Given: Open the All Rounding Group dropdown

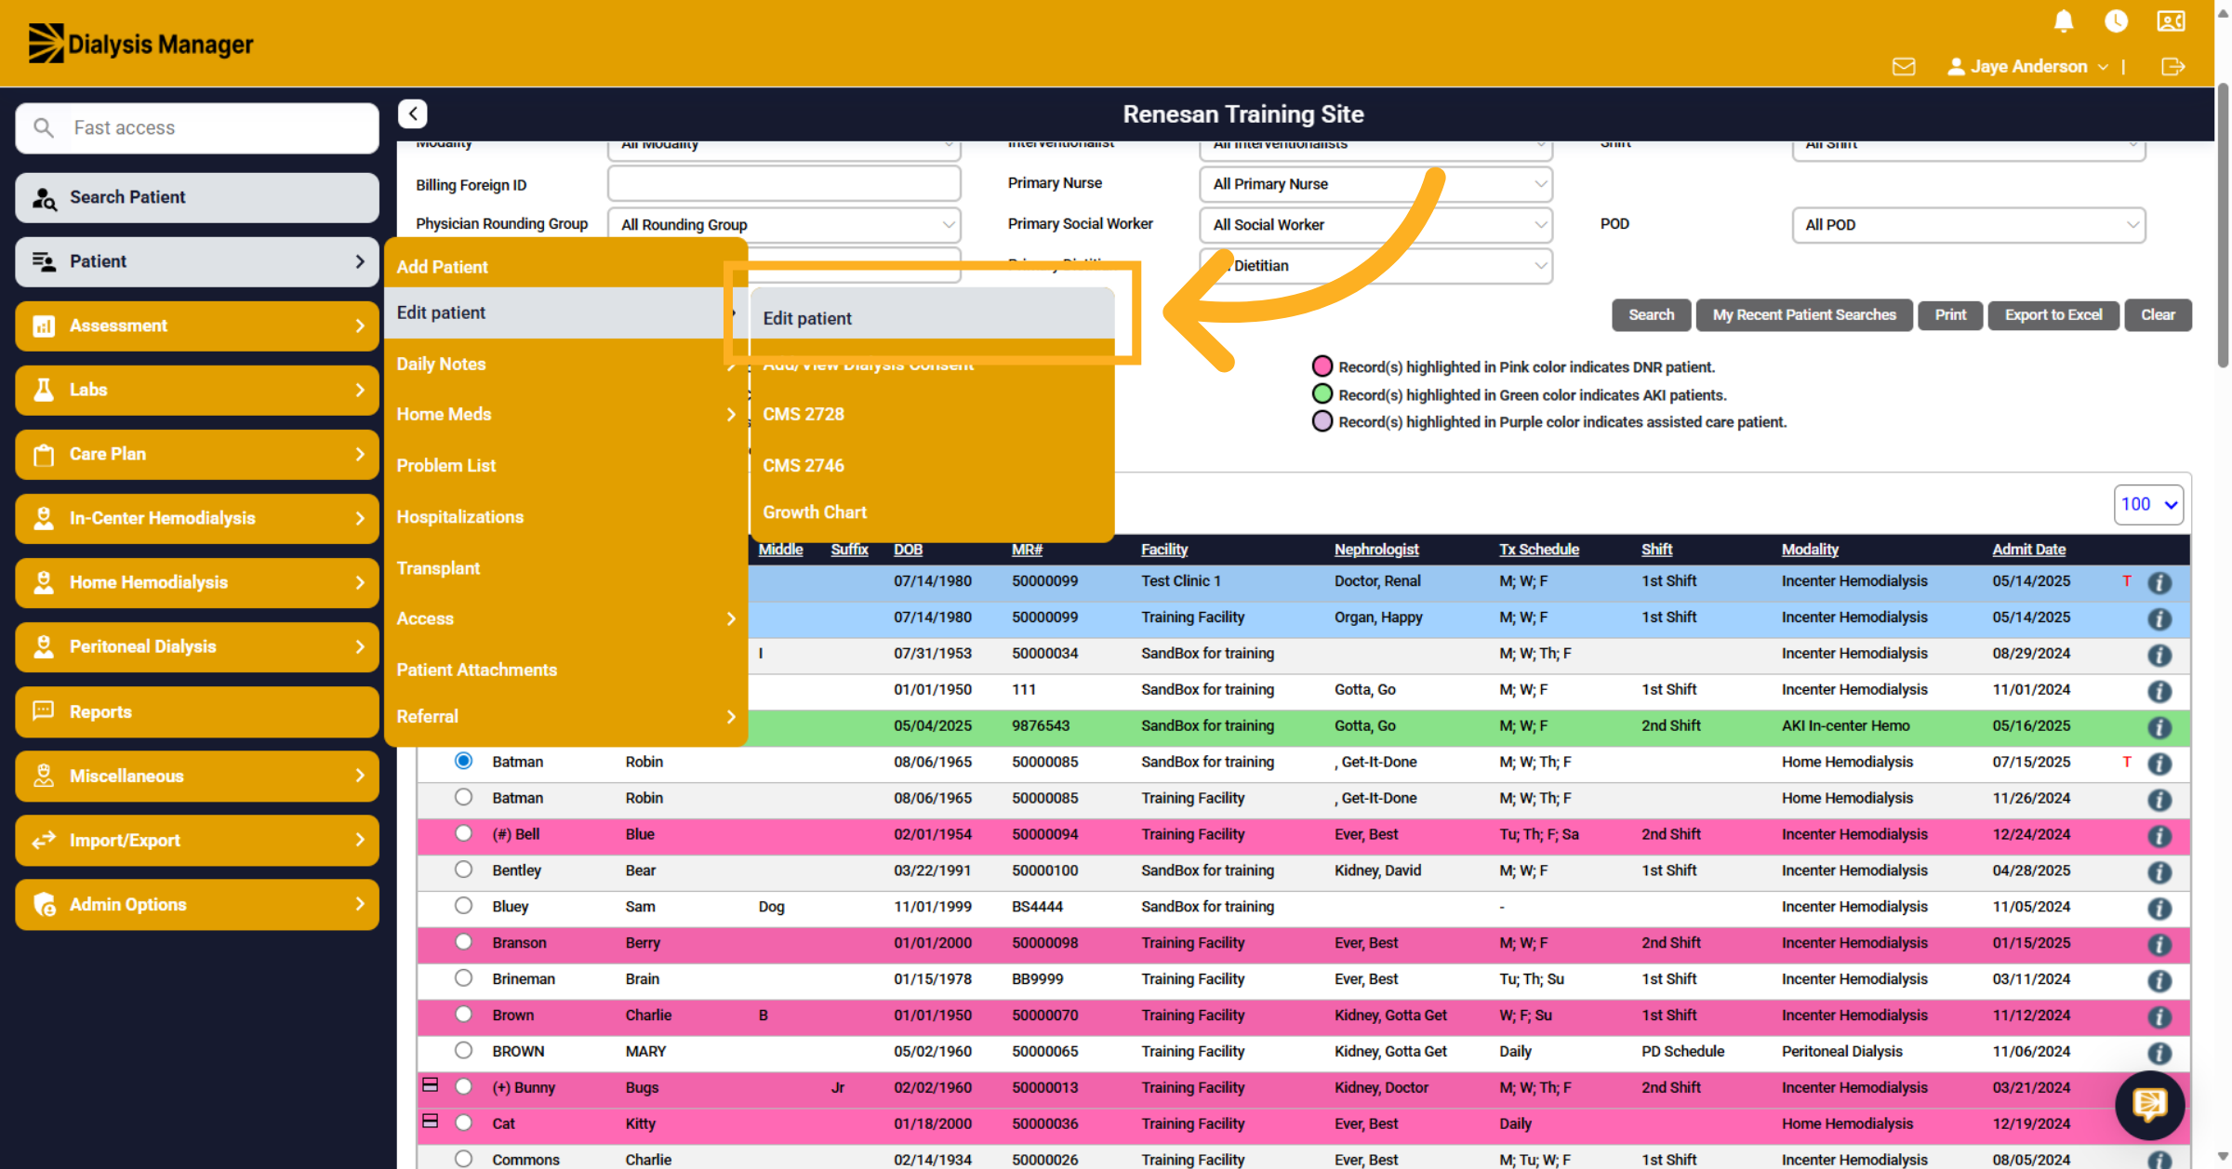Looking at the screenshot, I should pos(784,225).
